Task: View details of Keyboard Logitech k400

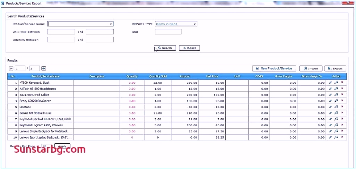Action: click(336, 125)
